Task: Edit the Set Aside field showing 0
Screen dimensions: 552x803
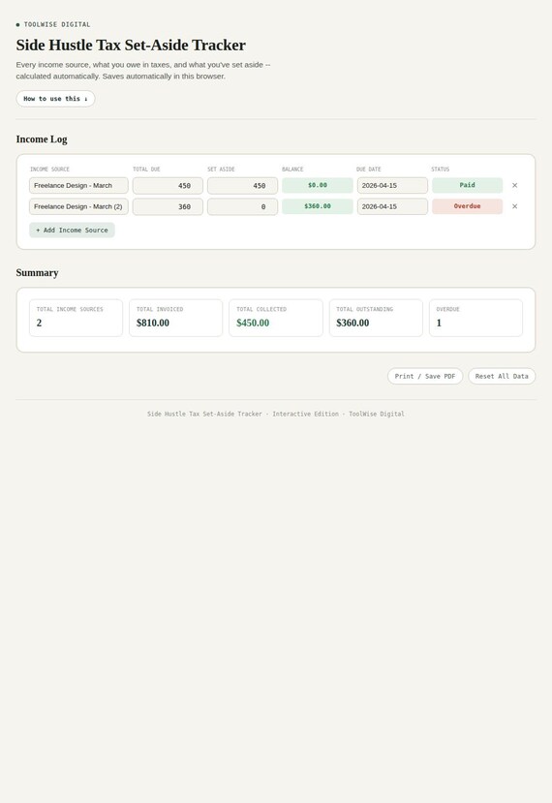Action: 242,206
